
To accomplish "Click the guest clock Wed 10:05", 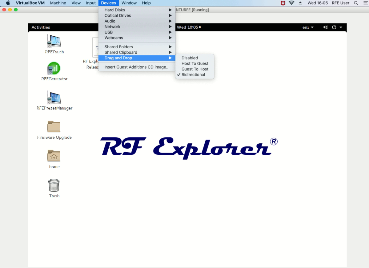I will click(x=188, y=27).
